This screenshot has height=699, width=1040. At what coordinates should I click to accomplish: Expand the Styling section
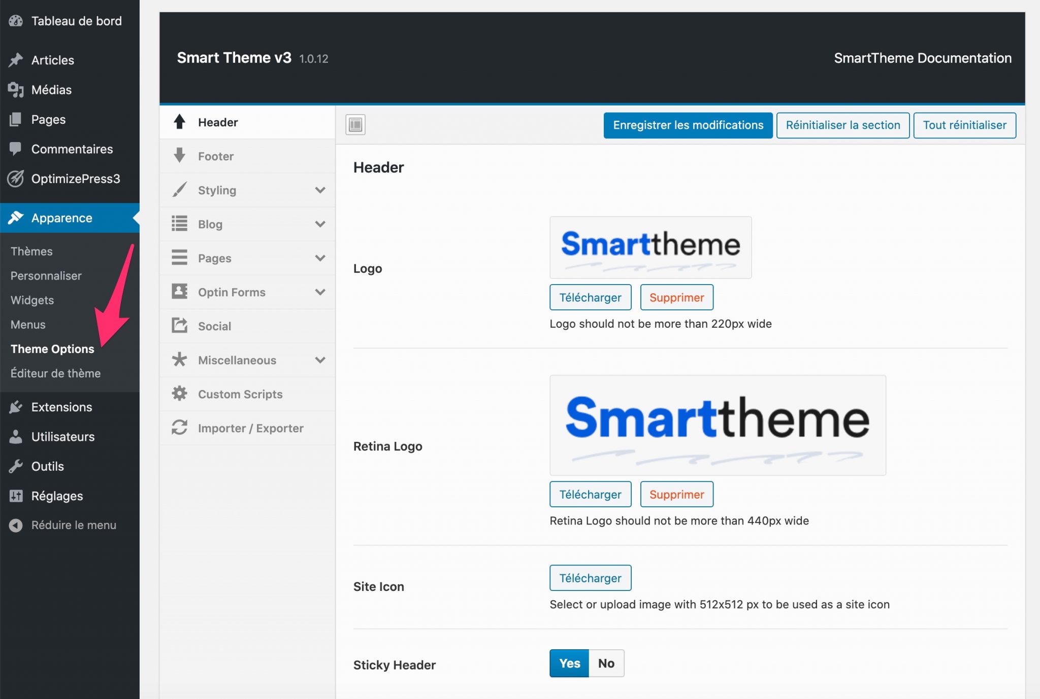click(x=217, y=190)
